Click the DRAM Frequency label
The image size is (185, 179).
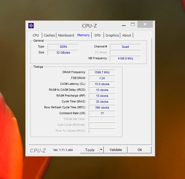pyautogui.click(x=74, y=72)
